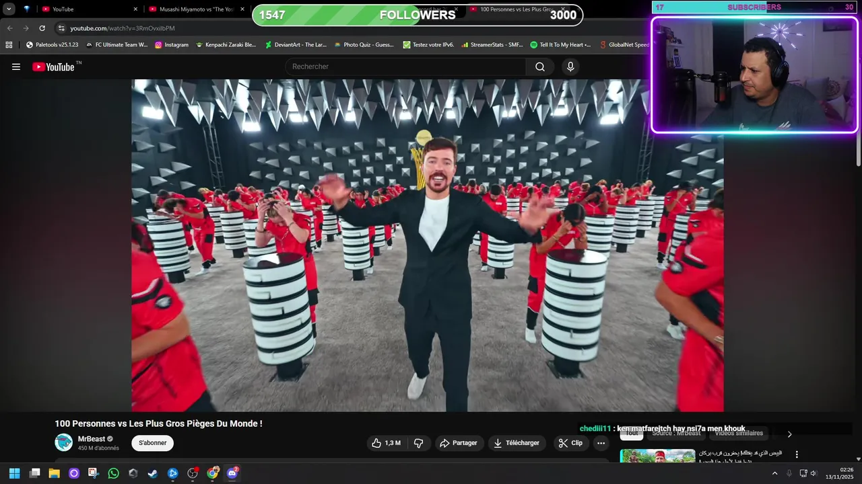This screenshot has width=862, height=484.
Task: Open options menu for the suggested video
Action: (x=797, y=455)
